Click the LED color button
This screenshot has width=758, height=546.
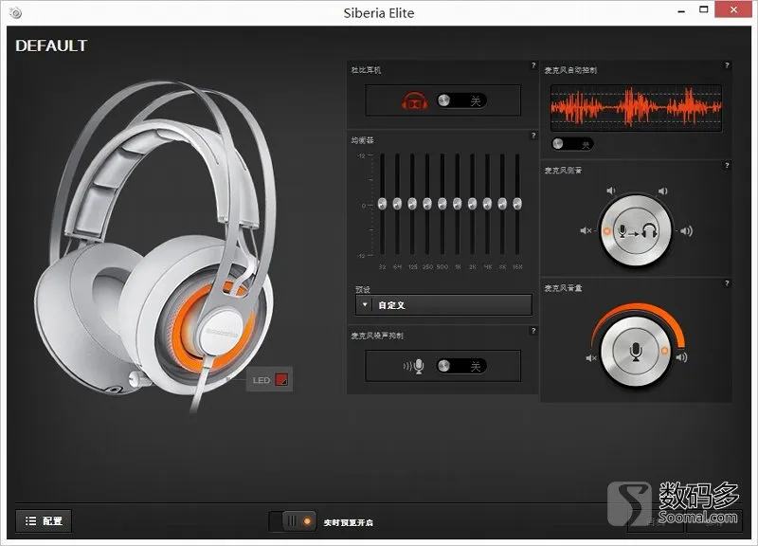click(269, 379)
